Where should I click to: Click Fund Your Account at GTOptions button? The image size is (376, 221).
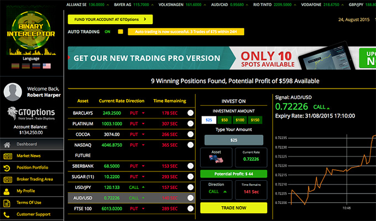click(x=110, y=19)
